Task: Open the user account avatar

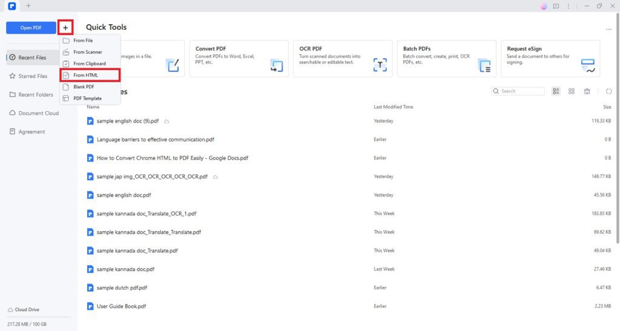Action: click(544, 6)
